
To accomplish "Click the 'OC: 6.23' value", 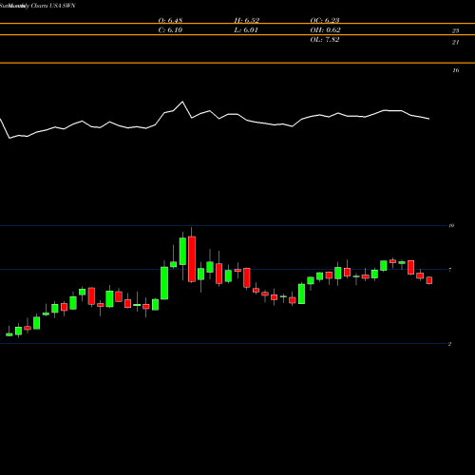I will [x=325, y=20].
